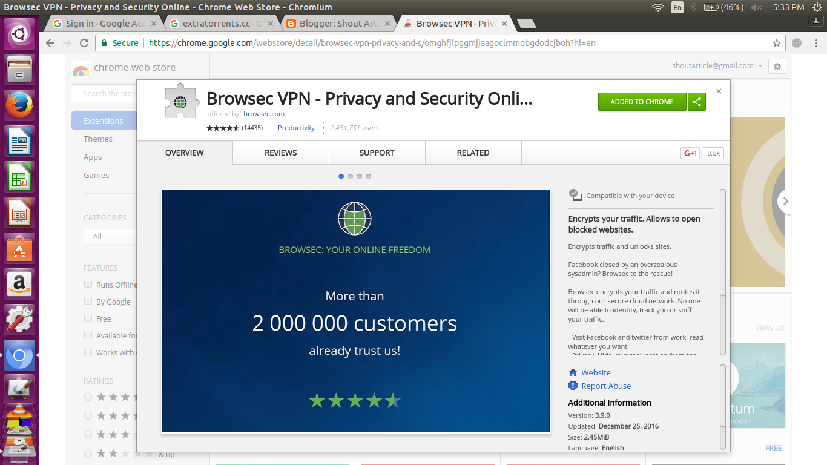This screenshot has height=465, width=827.
Task: Click the Google +1 button
Action: pyautogui.click(x=690, y=153)
